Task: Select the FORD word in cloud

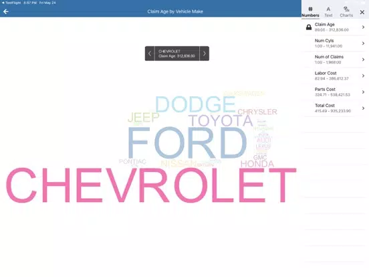Action: pos(187,143)
